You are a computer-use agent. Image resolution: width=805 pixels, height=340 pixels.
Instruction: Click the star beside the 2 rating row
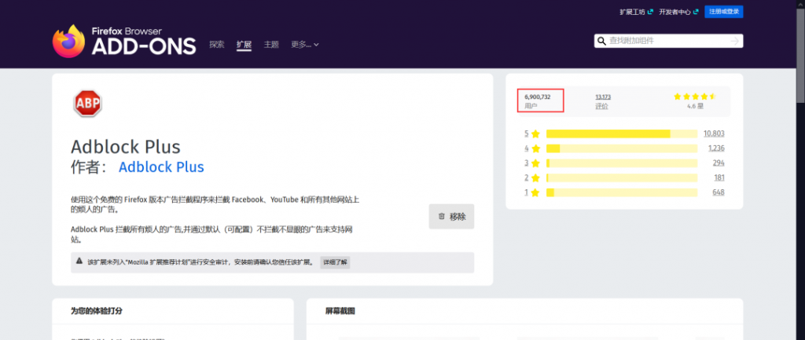click(x=535, y=178)
